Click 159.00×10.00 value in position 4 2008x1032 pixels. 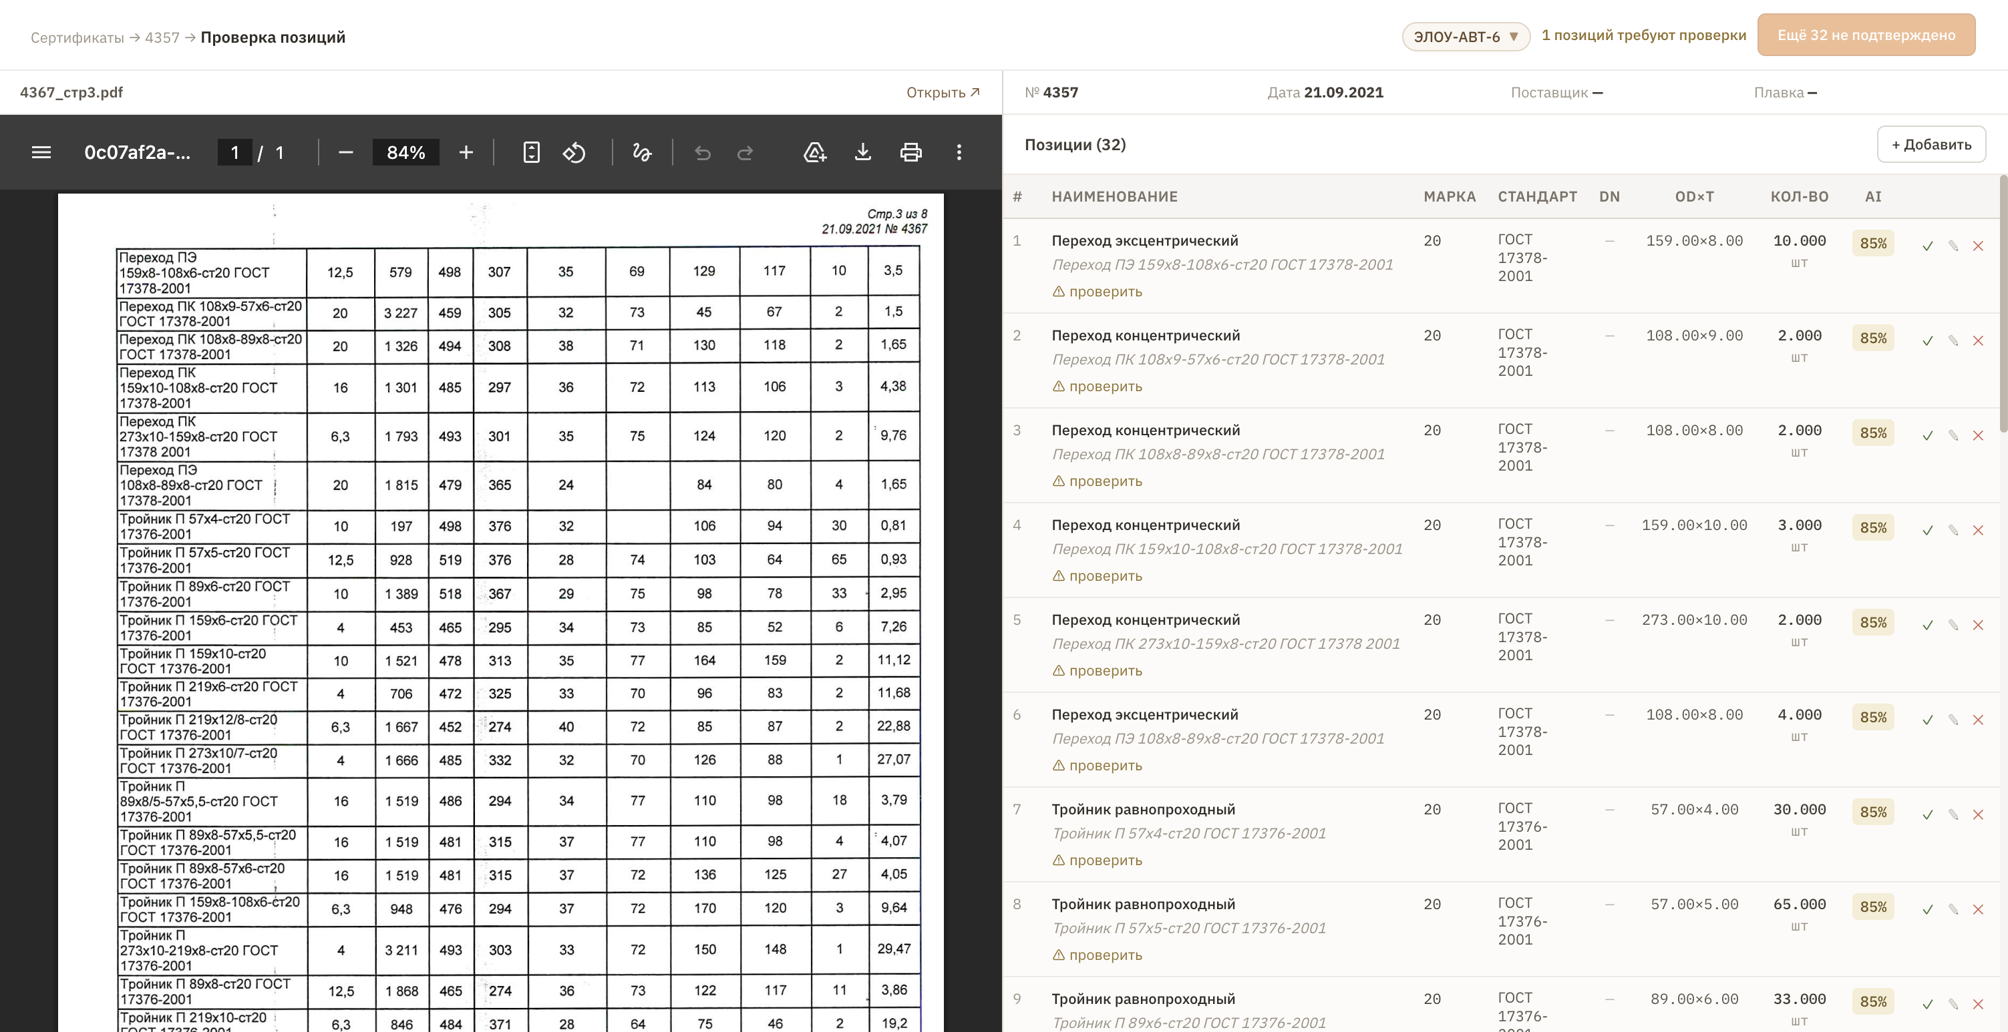[1695, 525]
